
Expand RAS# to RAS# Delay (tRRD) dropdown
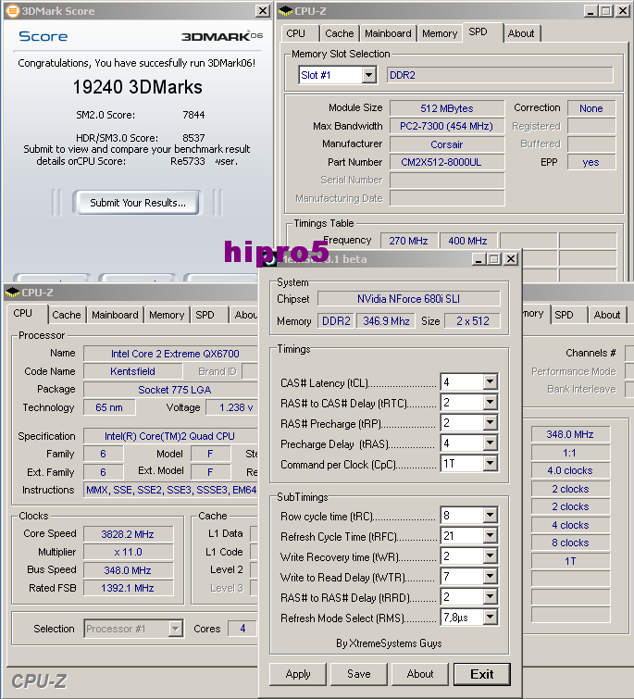(x=491, y=597)
